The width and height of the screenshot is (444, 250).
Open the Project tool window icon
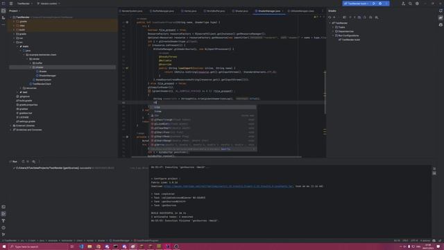click(x=3, y=11)
